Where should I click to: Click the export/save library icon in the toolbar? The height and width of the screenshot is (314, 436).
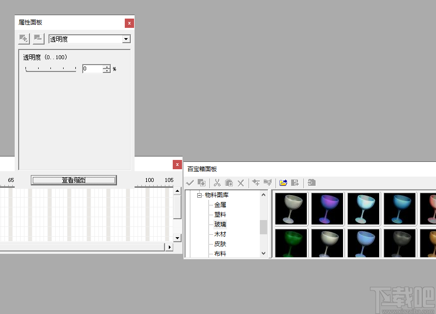pyautogui.click(x=296, y=182)
